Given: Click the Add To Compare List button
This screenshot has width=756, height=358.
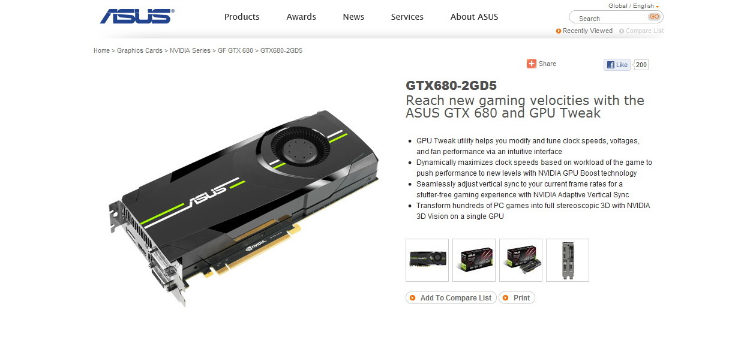Looking at the screenshot, I should pyautogui.click(x=451, y=298).
